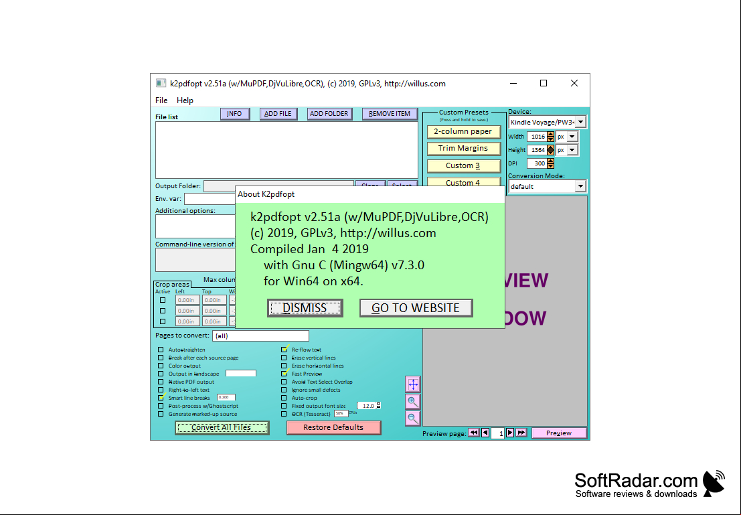This screenshot has width=741, height=515.
Task: Jump to last preview page
Action: pyautogui.click(x=521, y=433)
